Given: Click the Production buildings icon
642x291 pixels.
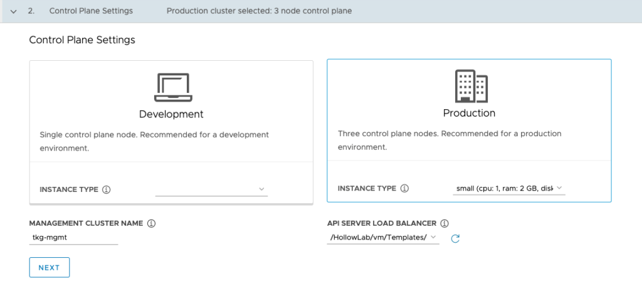Looking at the screenshot, I should [470, 86].
